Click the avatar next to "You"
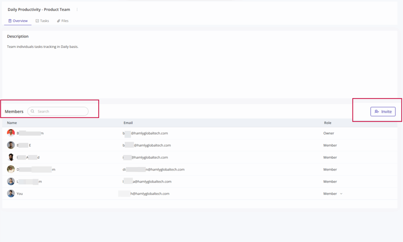The width and height of the screenshot is (403, 242). (x=11, y=194)
